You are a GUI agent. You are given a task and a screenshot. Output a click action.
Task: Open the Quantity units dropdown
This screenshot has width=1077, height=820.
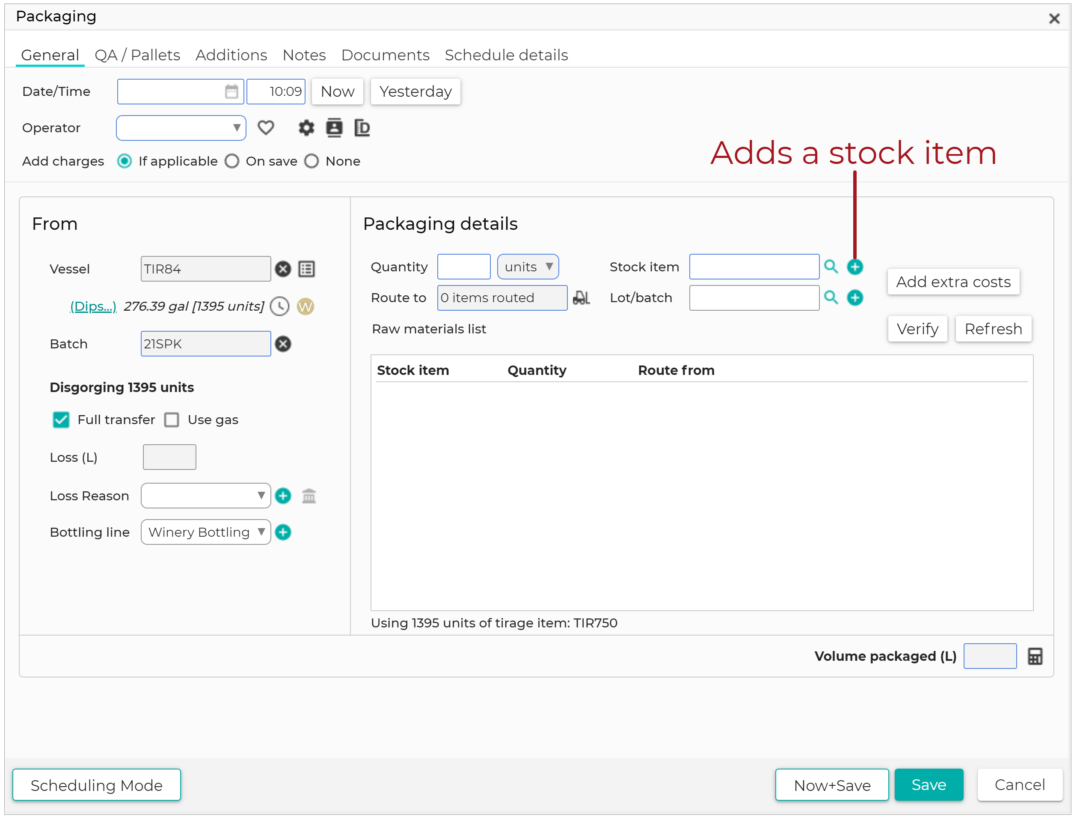[528, 267]
